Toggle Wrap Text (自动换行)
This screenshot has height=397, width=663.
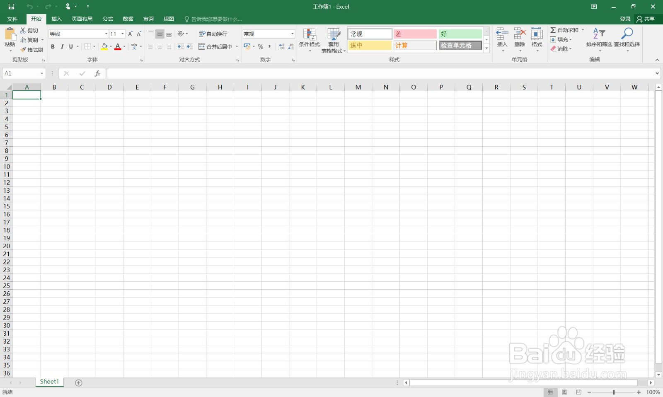(213, 34)
